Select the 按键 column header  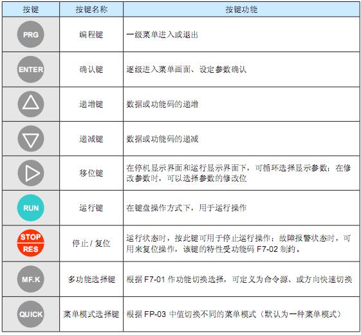click(x=31, y=9)
